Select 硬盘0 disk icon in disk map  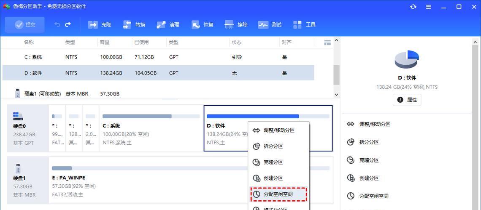[x=19, y=116]
